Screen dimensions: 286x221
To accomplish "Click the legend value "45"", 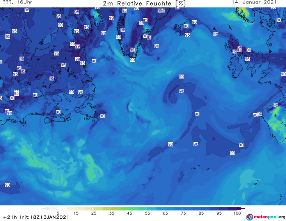I will click(129, 213).
